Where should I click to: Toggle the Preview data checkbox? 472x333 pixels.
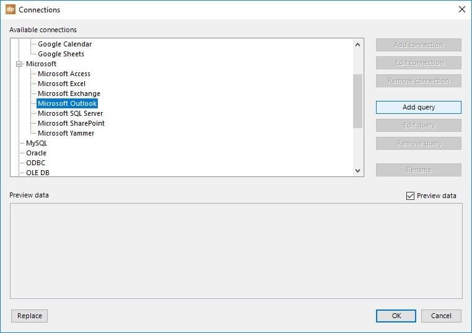[x=410, y=196]
